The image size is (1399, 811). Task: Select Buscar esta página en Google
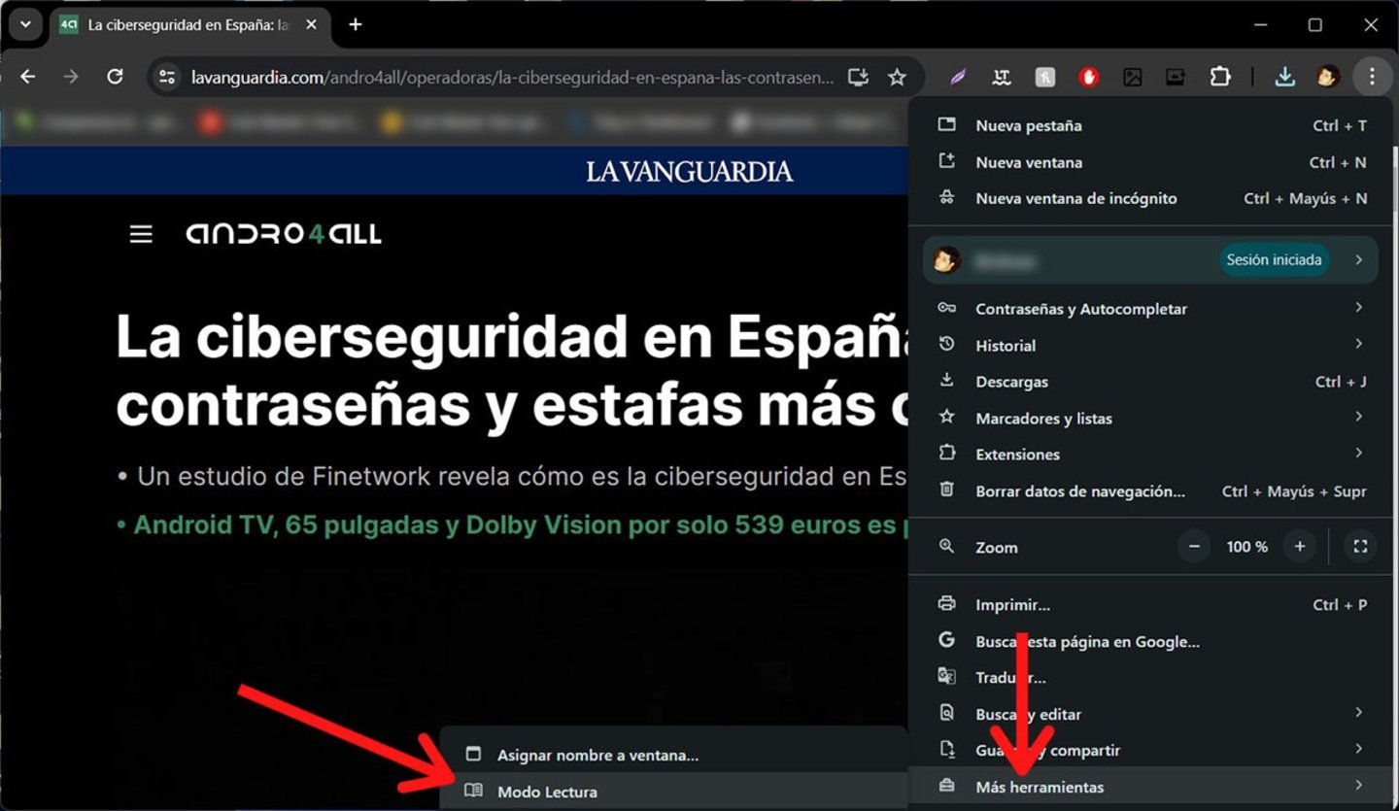point(1150,641)
